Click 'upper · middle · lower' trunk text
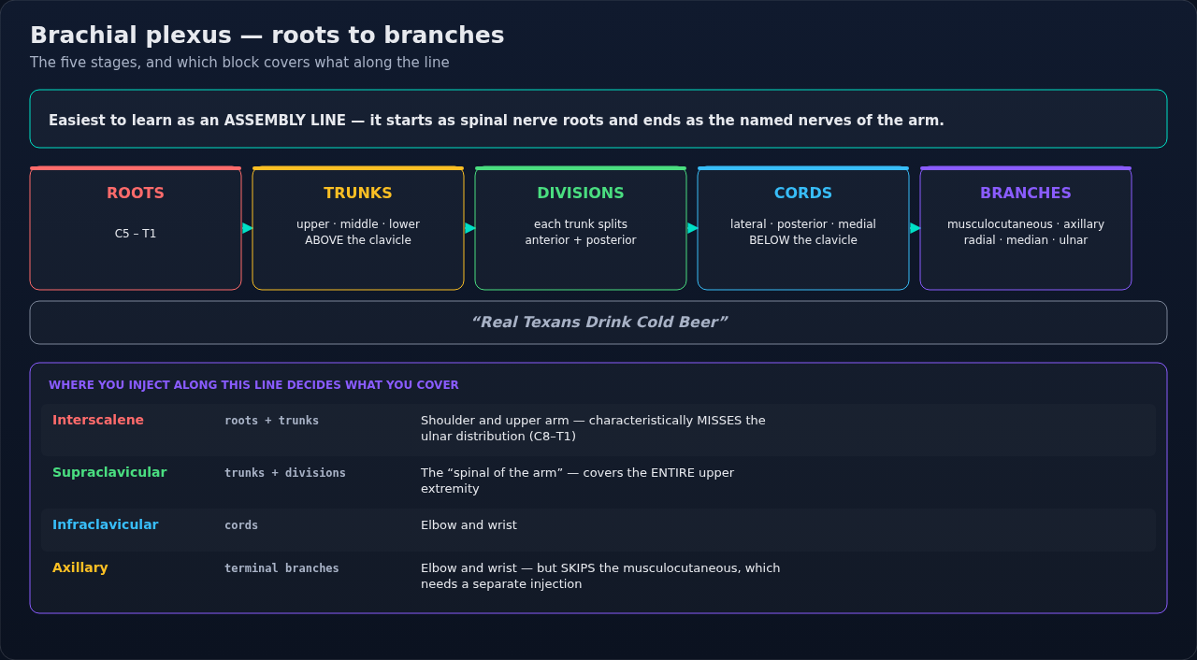This screenshot has height=660, width=1197. click(x=358, y=224)
